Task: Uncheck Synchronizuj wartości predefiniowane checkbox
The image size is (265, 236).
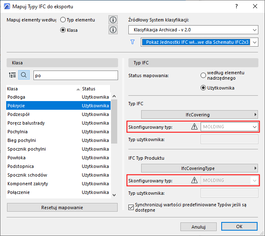Action: coord(132,207)
